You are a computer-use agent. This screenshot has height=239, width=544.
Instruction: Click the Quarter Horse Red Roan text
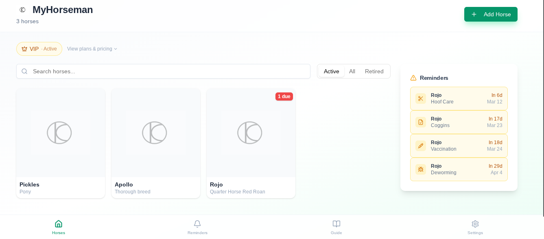238,192
